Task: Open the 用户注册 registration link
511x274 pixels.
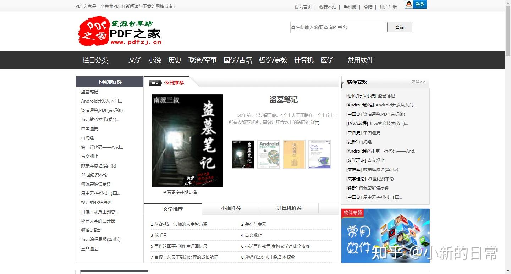Action: tap(388, 7)
